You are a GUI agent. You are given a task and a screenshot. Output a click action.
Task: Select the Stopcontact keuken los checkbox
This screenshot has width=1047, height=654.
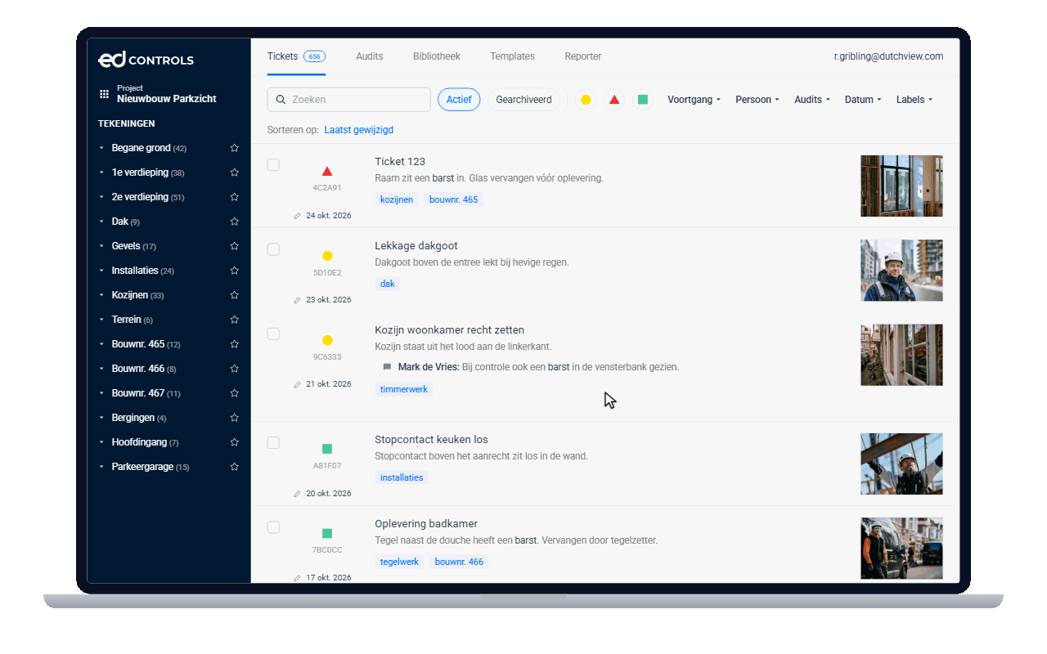(273, 443)
